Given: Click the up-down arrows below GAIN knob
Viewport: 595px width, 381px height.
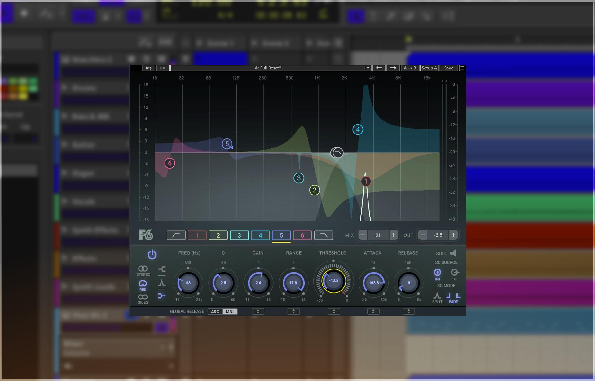Looking at the screenshot, I should point(258,311).
